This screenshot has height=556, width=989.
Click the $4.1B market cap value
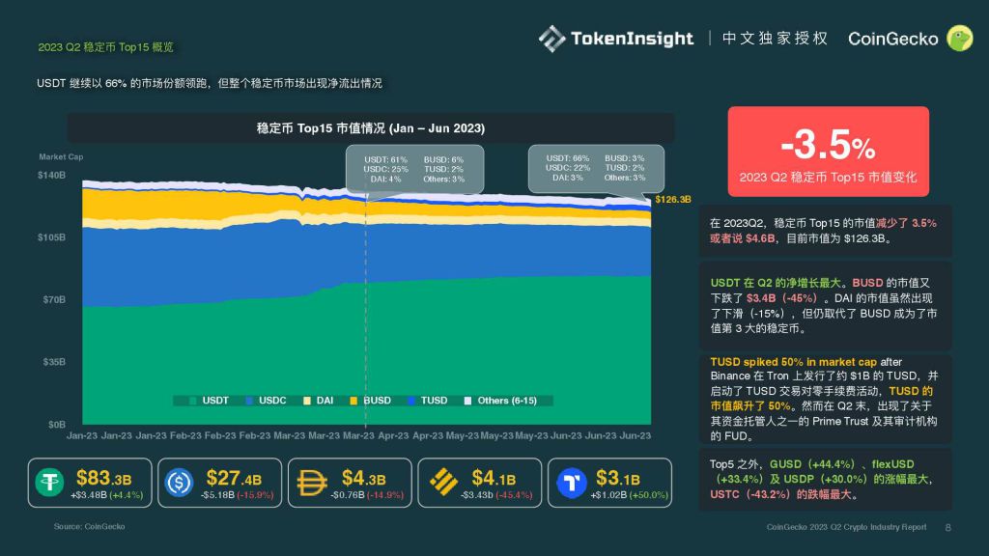494,479
